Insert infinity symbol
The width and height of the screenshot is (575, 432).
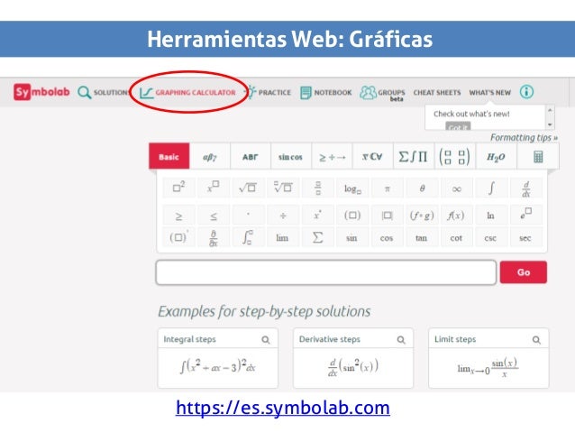pyautogui.click(x=457, y=188)
